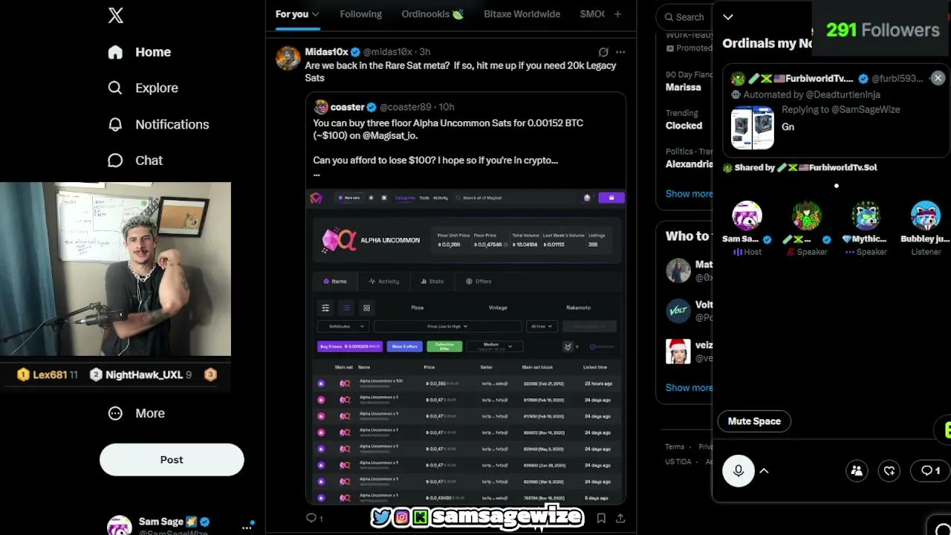Click the X logo in the sidebar
951x535 pixels.
click(x=116, y=16)
